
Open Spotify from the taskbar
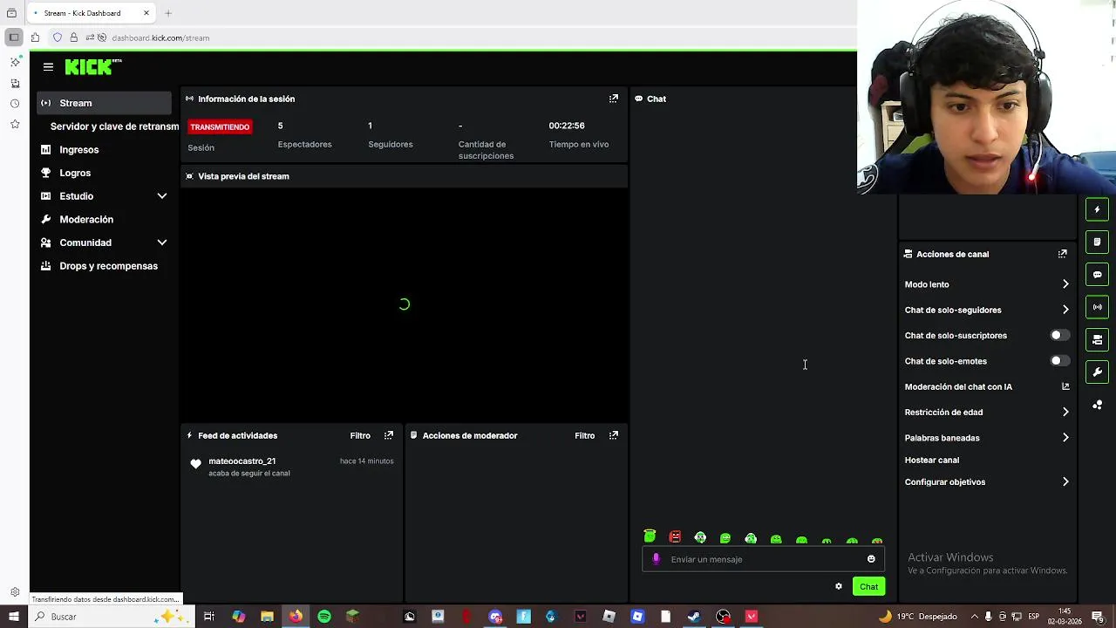(324, 617)
